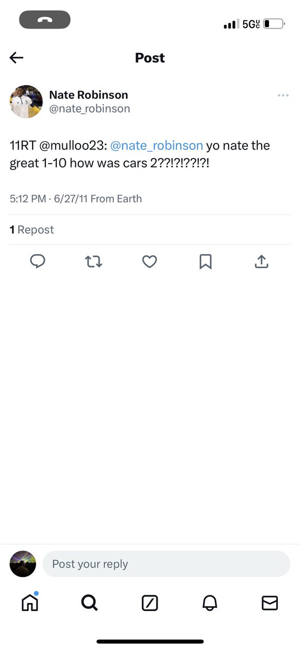Open the three-dot more options menu
This screenshot has height=650, width=300.
click(x=283, y=95)
